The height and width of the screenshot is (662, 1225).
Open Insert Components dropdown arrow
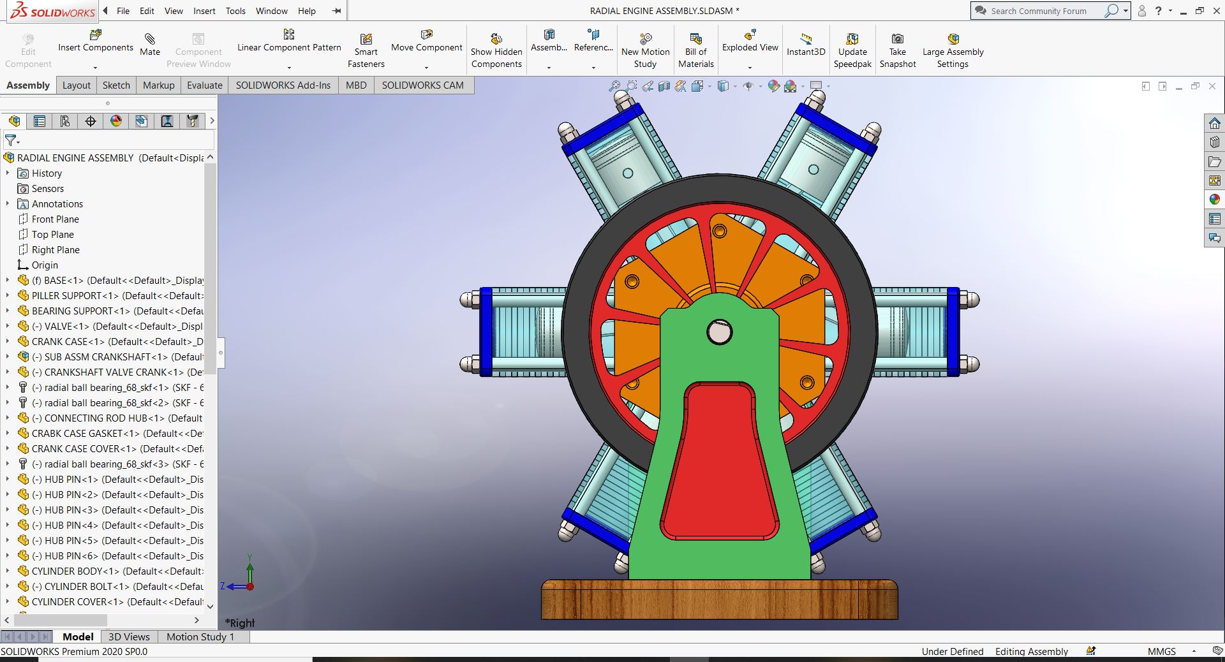point(95,67)
